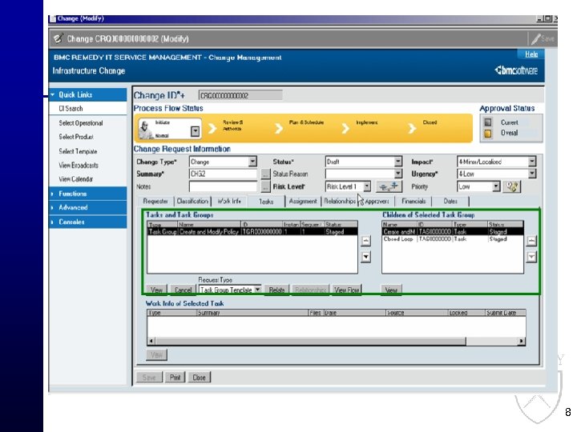Switch to the Dates tab

tap(450, 202)
